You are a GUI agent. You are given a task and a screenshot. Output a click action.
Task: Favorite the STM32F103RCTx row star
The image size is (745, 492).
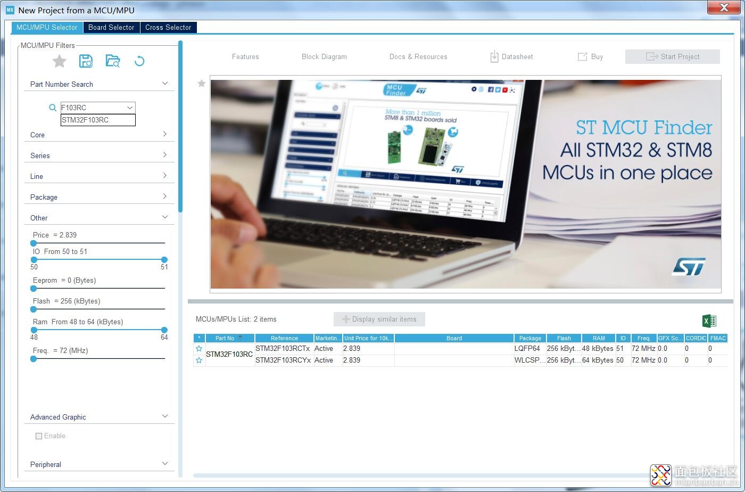pyautogui.click(x=199, y=349)
